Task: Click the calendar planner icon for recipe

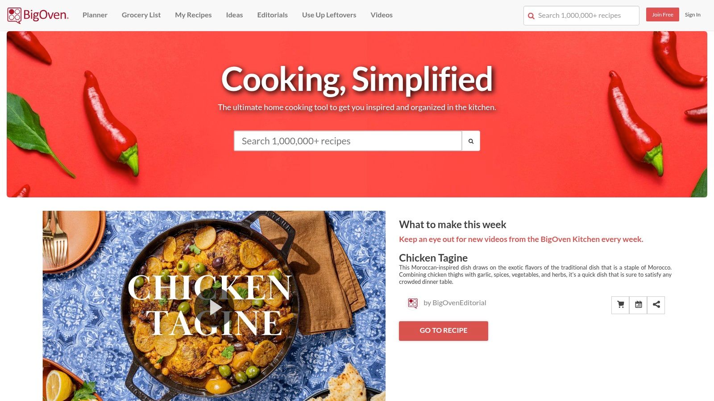Action: click(x=638, y=305)
